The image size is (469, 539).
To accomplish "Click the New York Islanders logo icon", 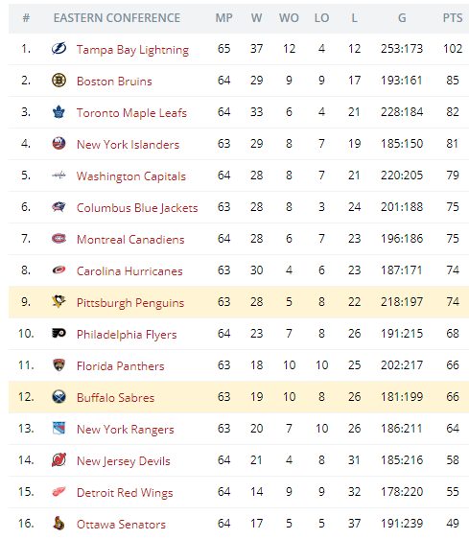I will [x=59, y=143].
